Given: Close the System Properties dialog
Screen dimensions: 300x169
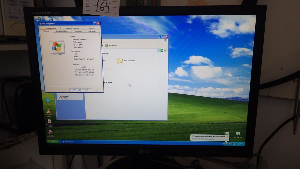Looking at the screenshot, I should (x=98, y=23).
